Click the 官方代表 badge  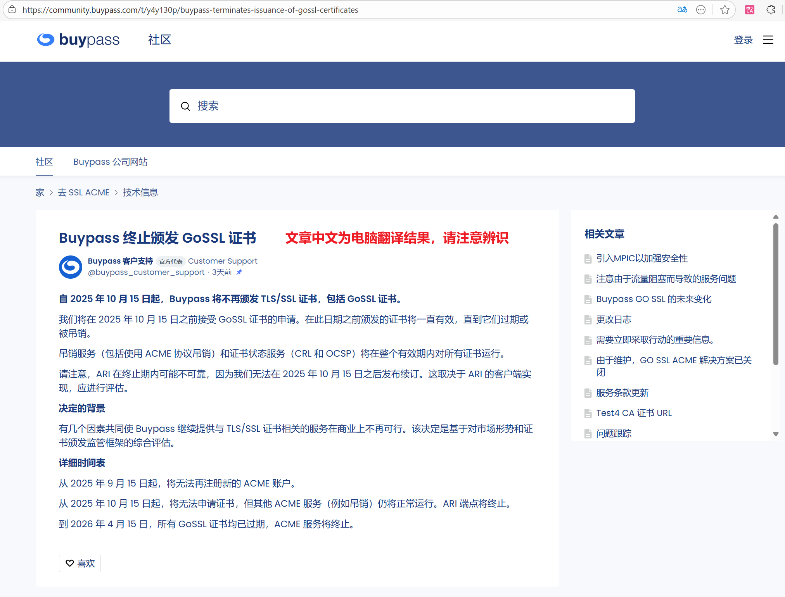(171, 261)
